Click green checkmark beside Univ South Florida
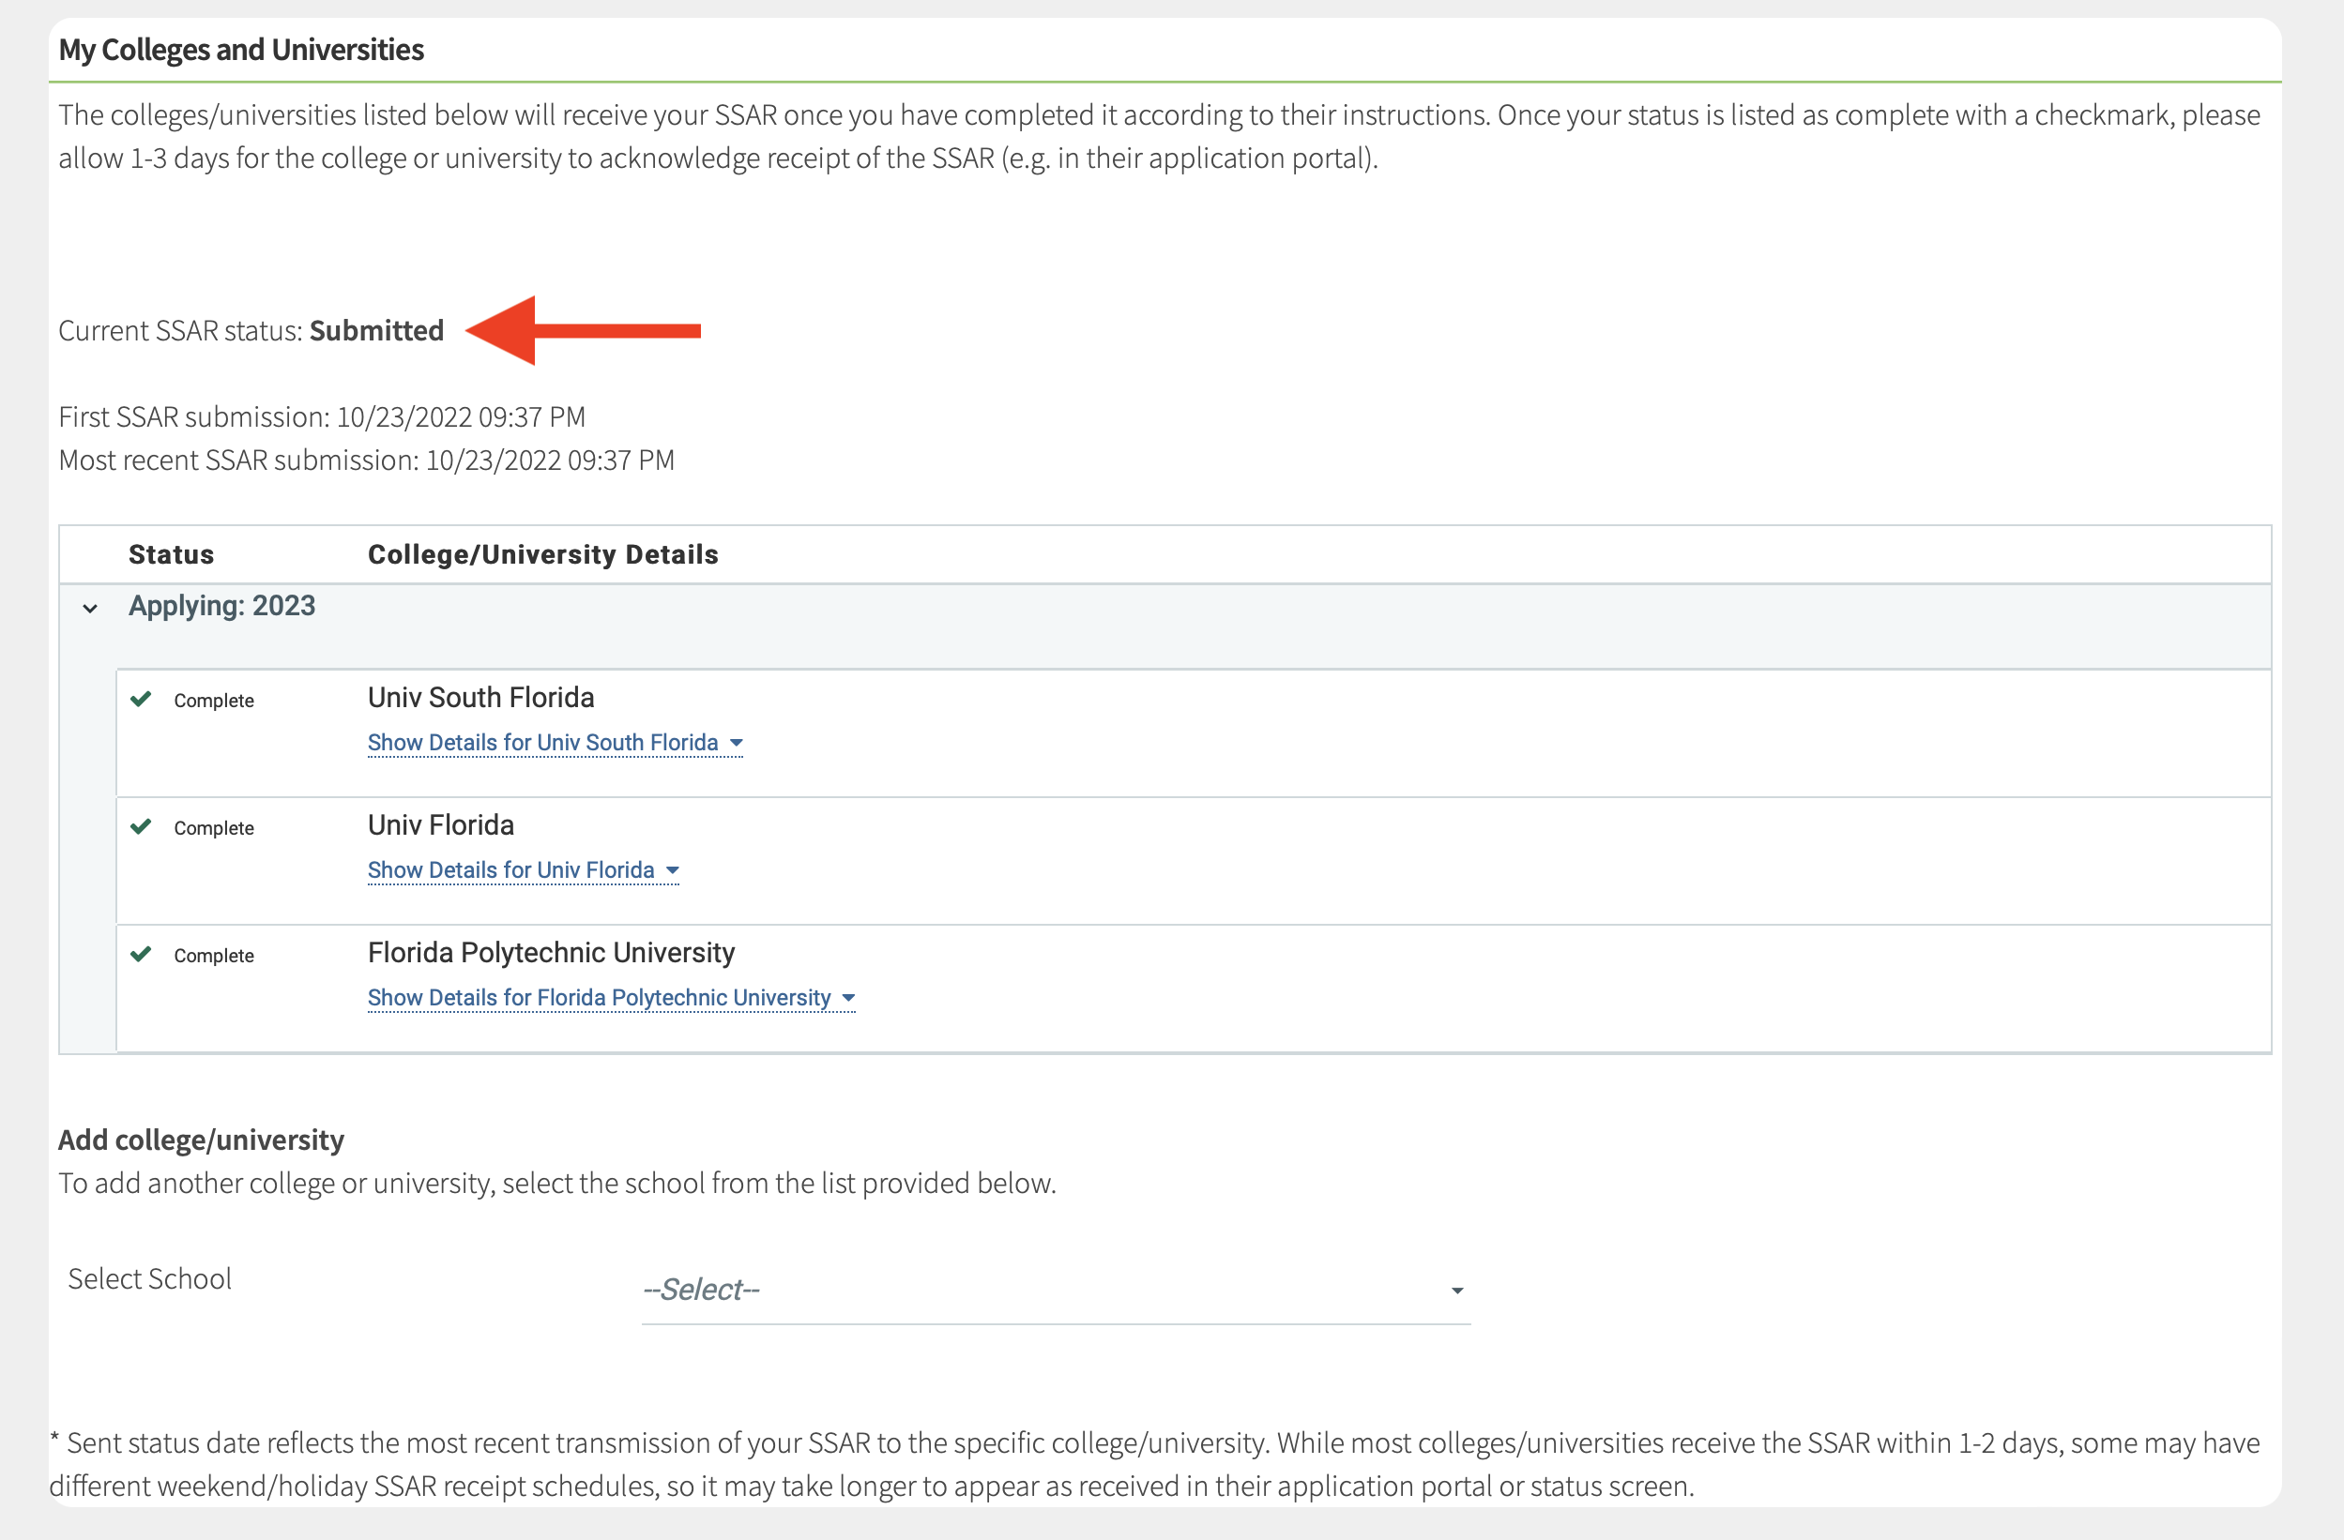The height and width of the screenshot is (1540, 2344). (141, 700)
